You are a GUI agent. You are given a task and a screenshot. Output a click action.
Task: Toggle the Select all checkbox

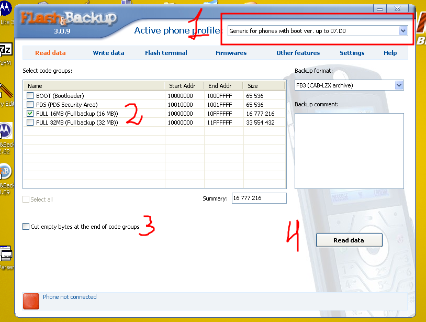pos(26,199)
